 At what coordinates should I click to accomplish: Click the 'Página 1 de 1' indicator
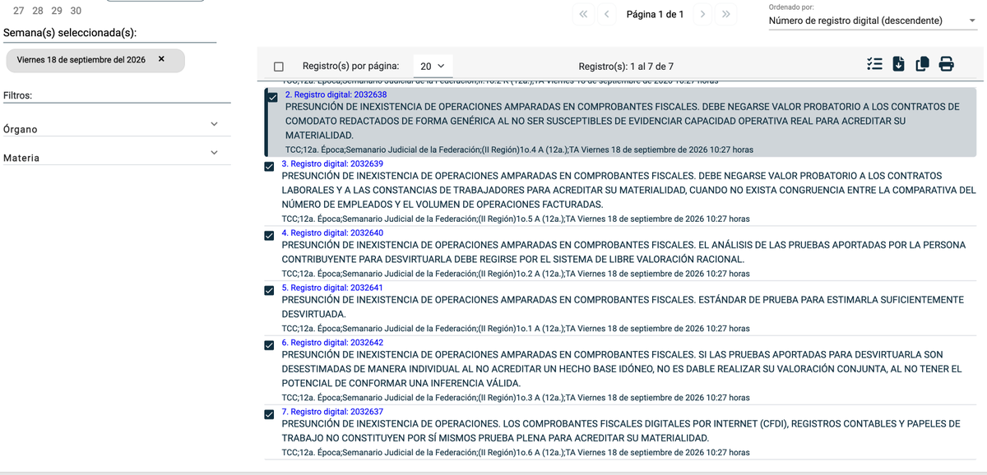655,14
